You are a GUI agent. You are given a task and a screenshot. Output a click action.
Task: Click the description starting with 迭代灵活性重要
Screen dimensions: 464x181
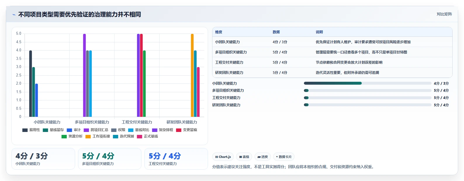pyautogui.click(x=347, y=73)
